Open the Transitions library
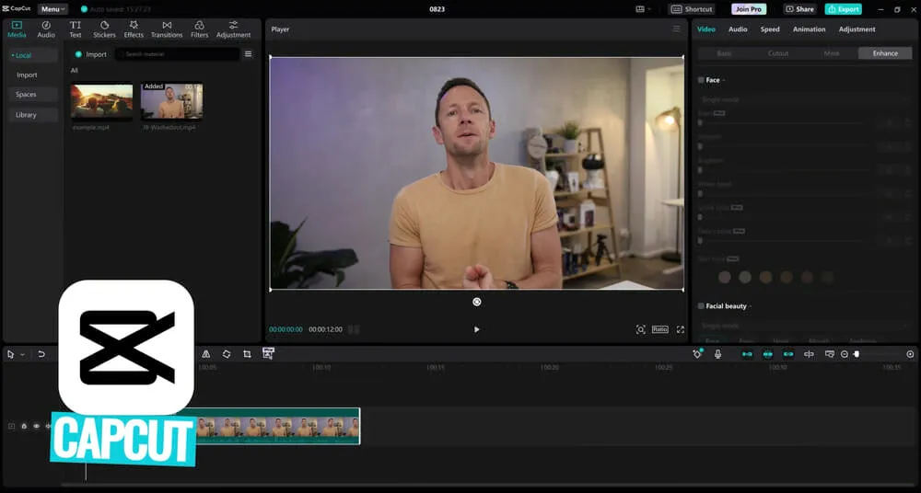Screen dimensions: 921x493 point(167,29)
